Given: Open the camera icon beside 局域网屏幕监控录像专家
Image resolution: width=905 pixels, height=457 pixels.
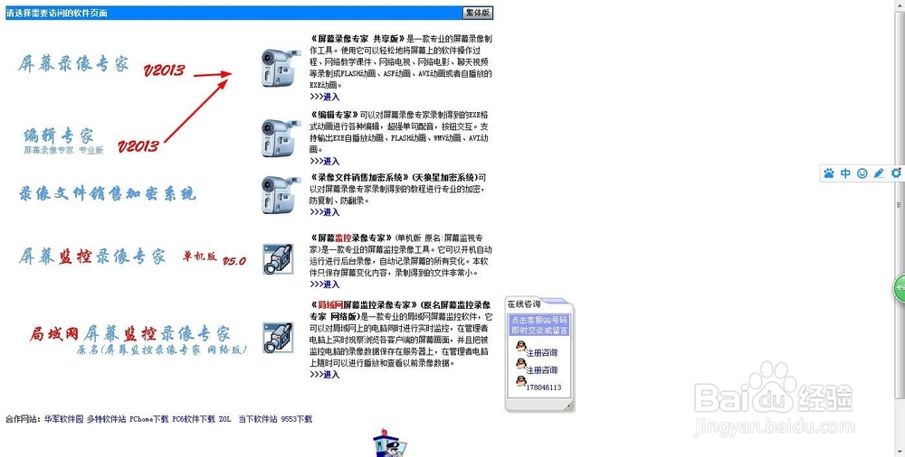Looking at the screenshot, I should (x=278, y=338).
